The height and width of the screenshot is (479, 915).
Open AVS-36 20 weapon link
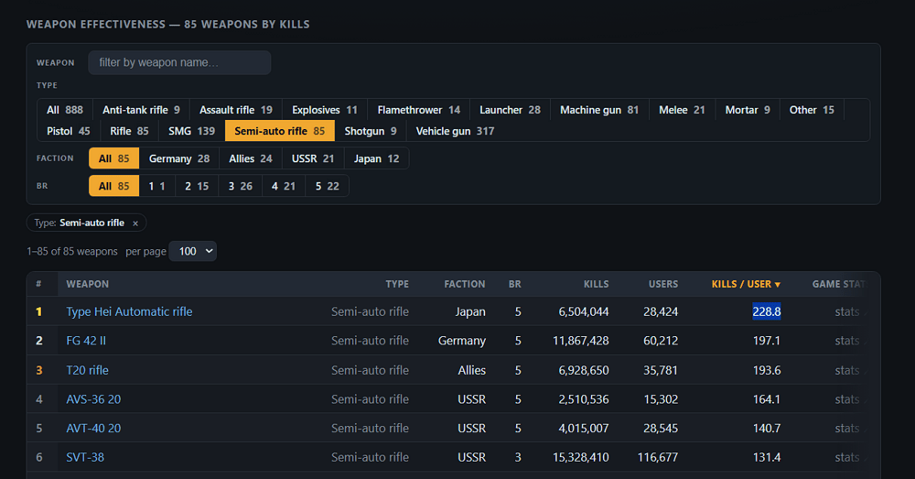point(93,399)
